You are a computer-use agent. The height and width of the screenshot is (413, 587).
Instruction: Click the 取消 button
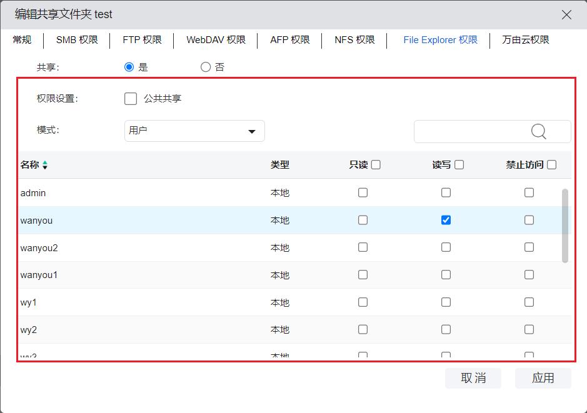473,378
